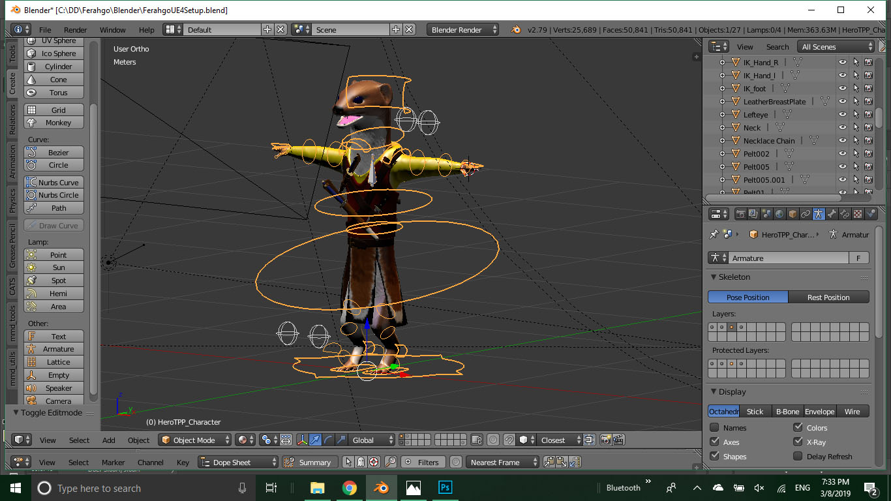Open the Render menu
This screenshot has height=501, width=891.
[x=76, y=30]
